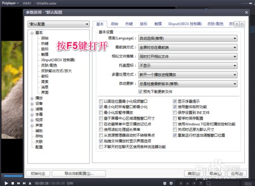Expand the 声音 tree node
This screenshot has height=186, width=255.
tap(32, 126)
